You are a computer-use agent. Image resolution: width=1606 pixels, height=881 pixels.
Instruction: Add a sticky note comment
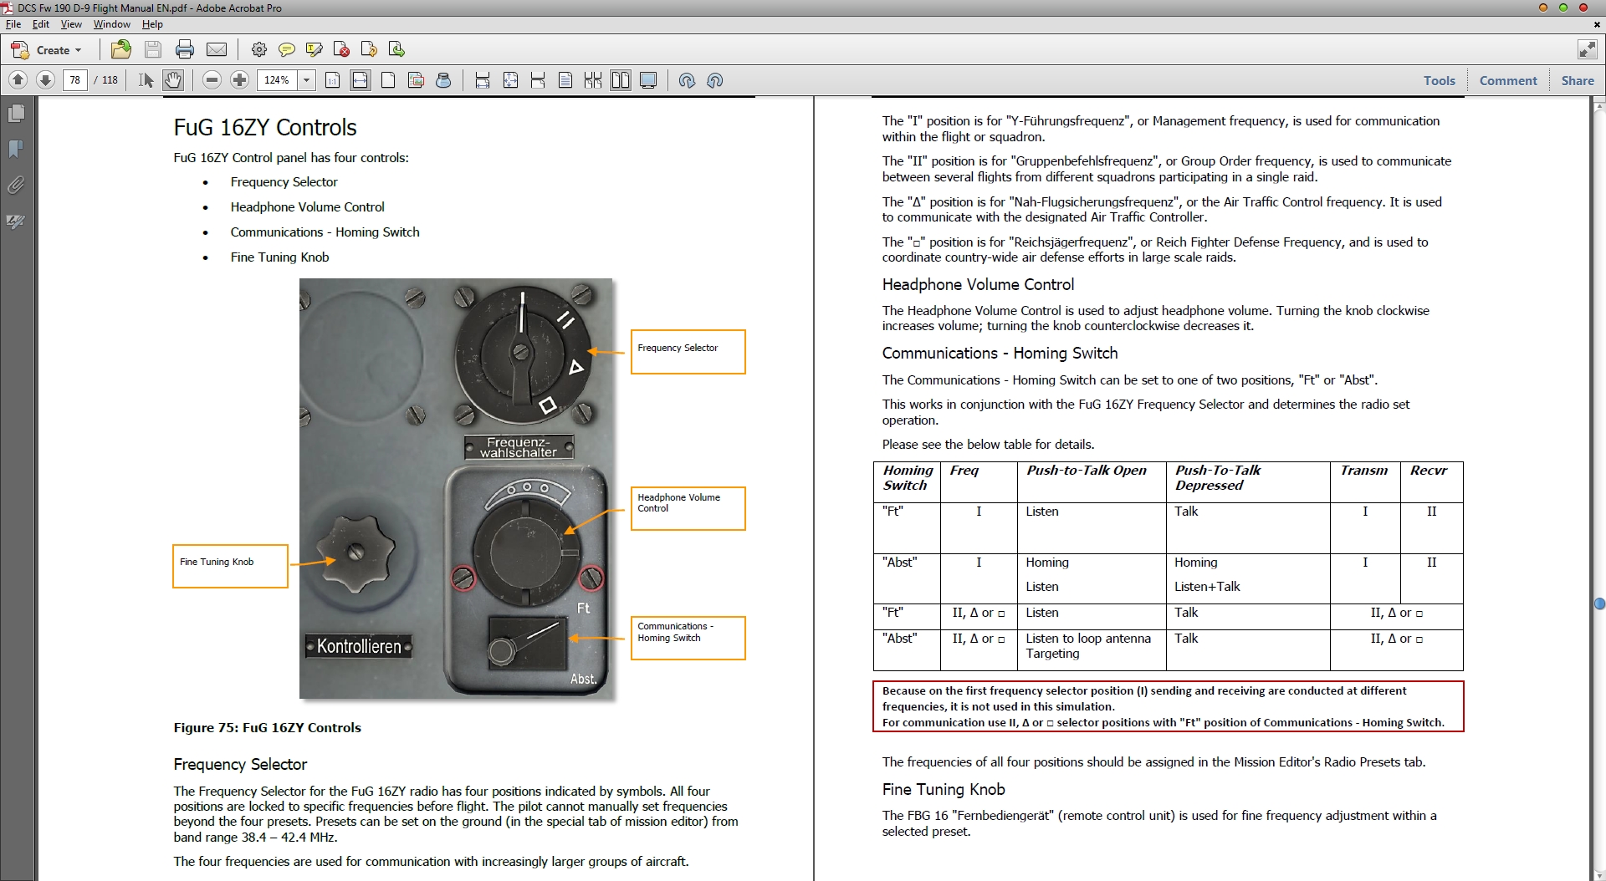pyautogui.click(x=287, y=50)
